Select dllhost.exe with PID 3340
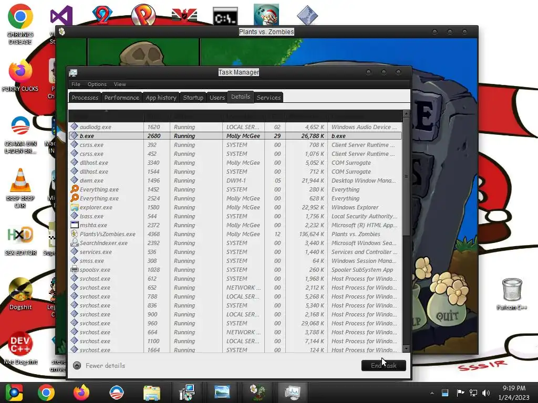The image size is (538, 403). pos(235,163)
